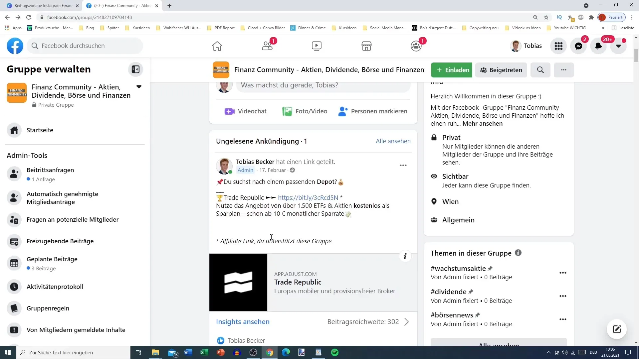
Task: Open Fragen an potenzielle Mitglieder
Action: [x=75, y=220]
